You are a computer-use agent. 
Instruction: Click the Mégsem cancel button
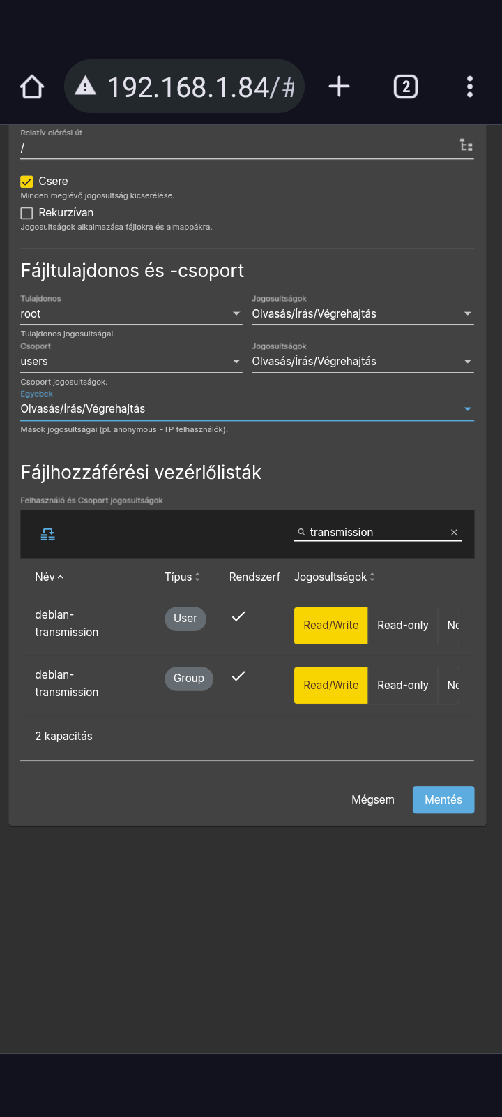[373, 800]
